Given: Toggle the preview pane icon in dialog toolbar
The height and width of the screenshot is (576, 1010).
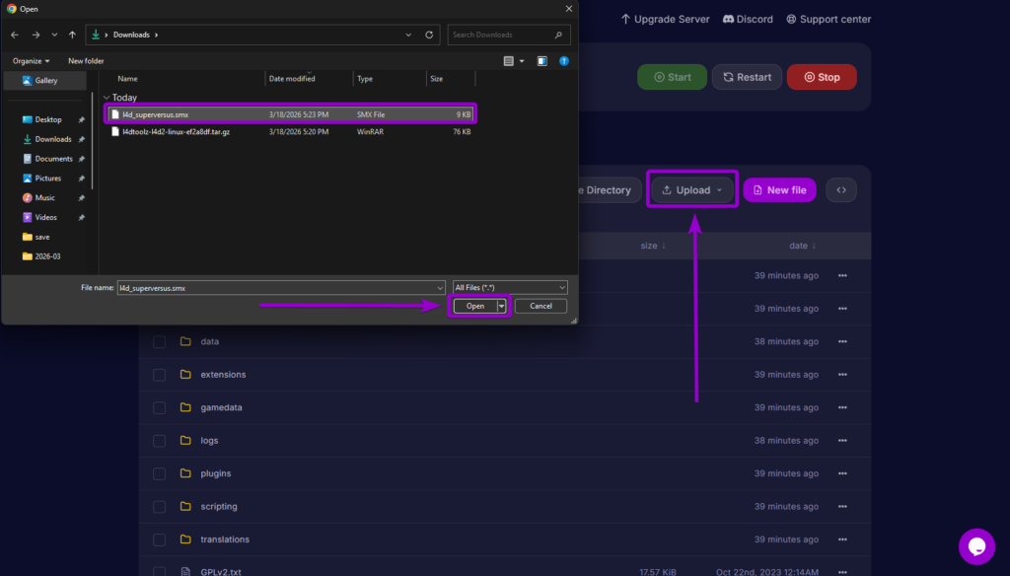Looking at the screenshot, I should (541, 60).
